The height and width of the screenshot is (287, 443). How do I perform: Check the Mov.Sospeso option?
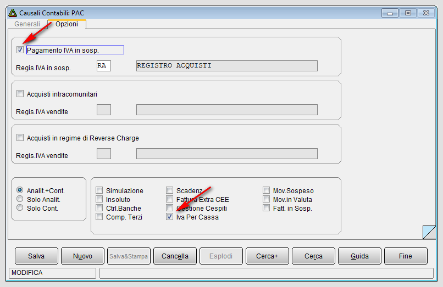click(266, 190)
